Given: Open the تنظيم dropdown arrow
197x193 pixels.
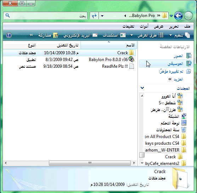Looking at the screenshot, I should click(170, 35).
